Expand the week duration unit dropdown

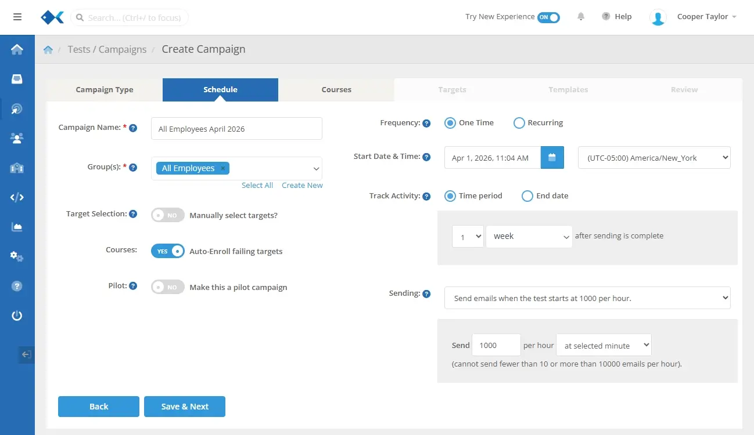[x=529, y=237]
